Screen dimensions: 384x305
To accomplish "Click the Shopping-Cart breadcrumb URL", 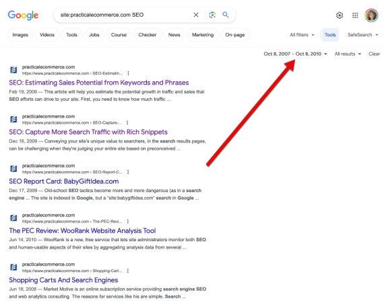I will tap(72, 271).
